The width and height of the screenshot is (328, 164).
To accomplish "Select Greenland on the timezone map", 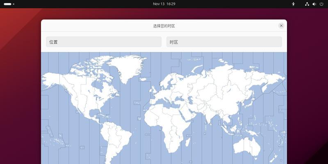I will click(127, 68).
